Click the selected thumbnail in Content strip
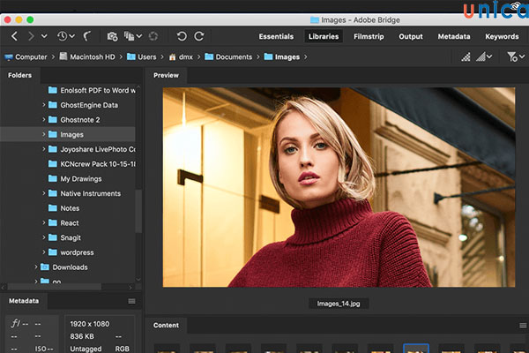Image resolution: width=529 pixels, height=353 pixels. coord(416,349)
